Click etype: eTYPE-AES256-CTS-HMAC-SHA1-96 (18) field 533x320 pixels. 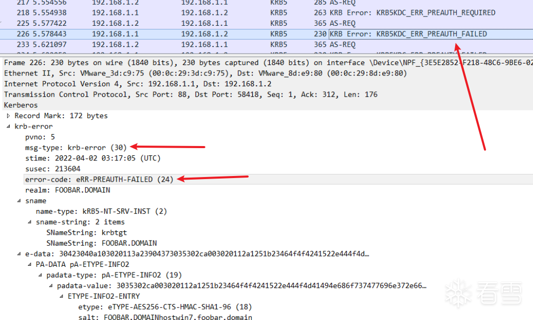click(x=165, y=307)
